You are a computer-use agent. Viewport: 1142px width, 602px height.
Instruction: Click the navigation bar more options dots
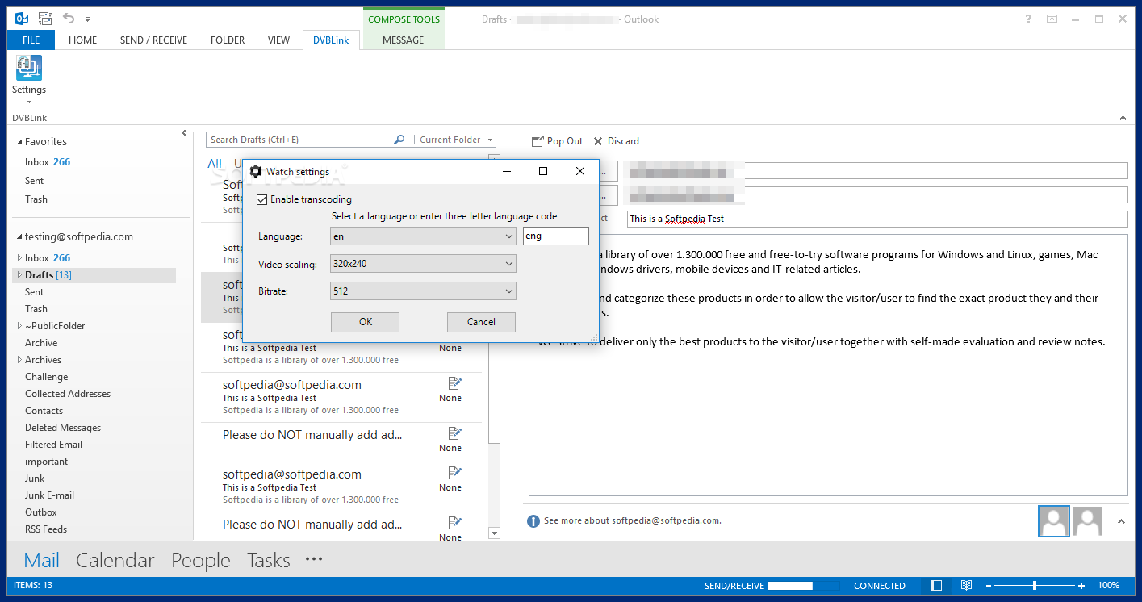[x=314, y=559]
